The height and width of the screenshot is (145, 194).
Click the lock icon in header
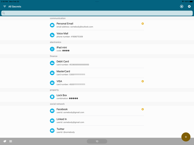coord(181,7)
